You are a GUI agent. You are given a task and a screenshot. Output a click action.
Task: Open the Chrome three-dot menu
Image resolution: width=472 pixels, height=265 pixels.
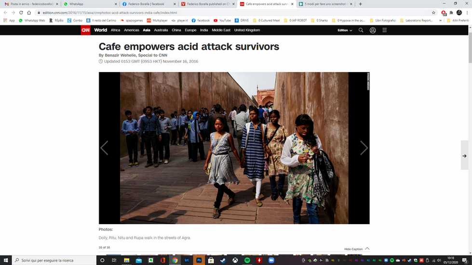(467, 13)
